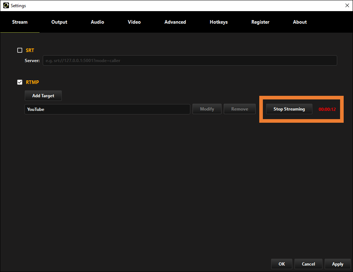Click the SRT Server address field
Viewport: 353px width, 272px height.
[x=190, y=61]
